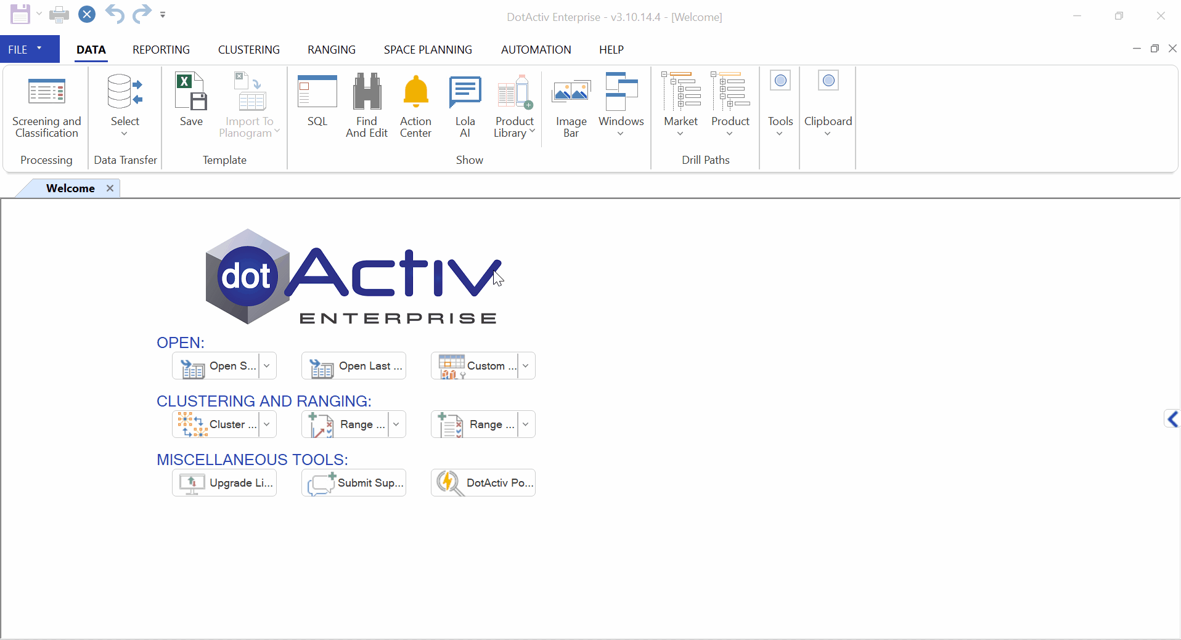Viewport: 1181px width, 640px height.
Task: Click the Open Last button
Action: pos(354,366)
